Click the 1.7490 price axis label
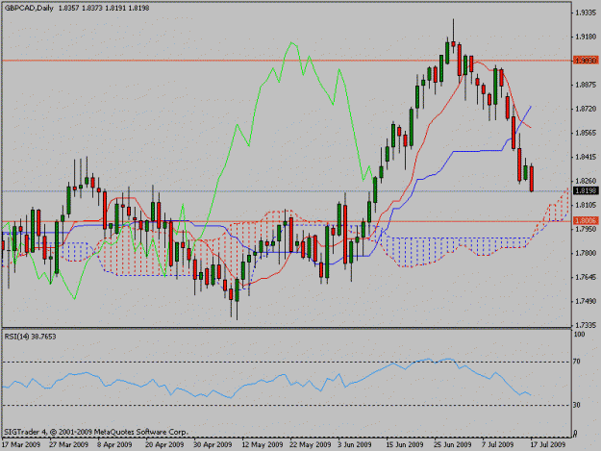The image size is (601, 451). click(586, 301)
